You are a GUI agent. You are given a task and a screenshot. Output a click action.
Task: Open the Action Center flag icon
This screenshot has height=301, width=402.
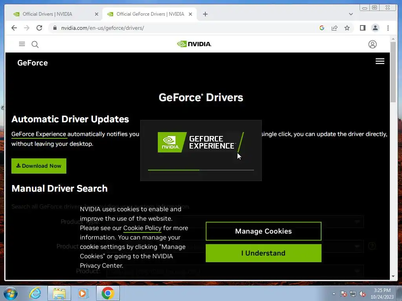tap(344, 294)
